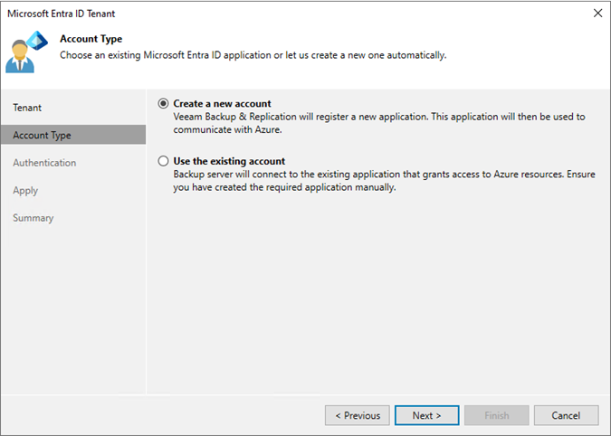Close the Microsoft Entra ID Tenant dialog
The image size is (611, 436).
pyautogui.click(x=597, y=14)
